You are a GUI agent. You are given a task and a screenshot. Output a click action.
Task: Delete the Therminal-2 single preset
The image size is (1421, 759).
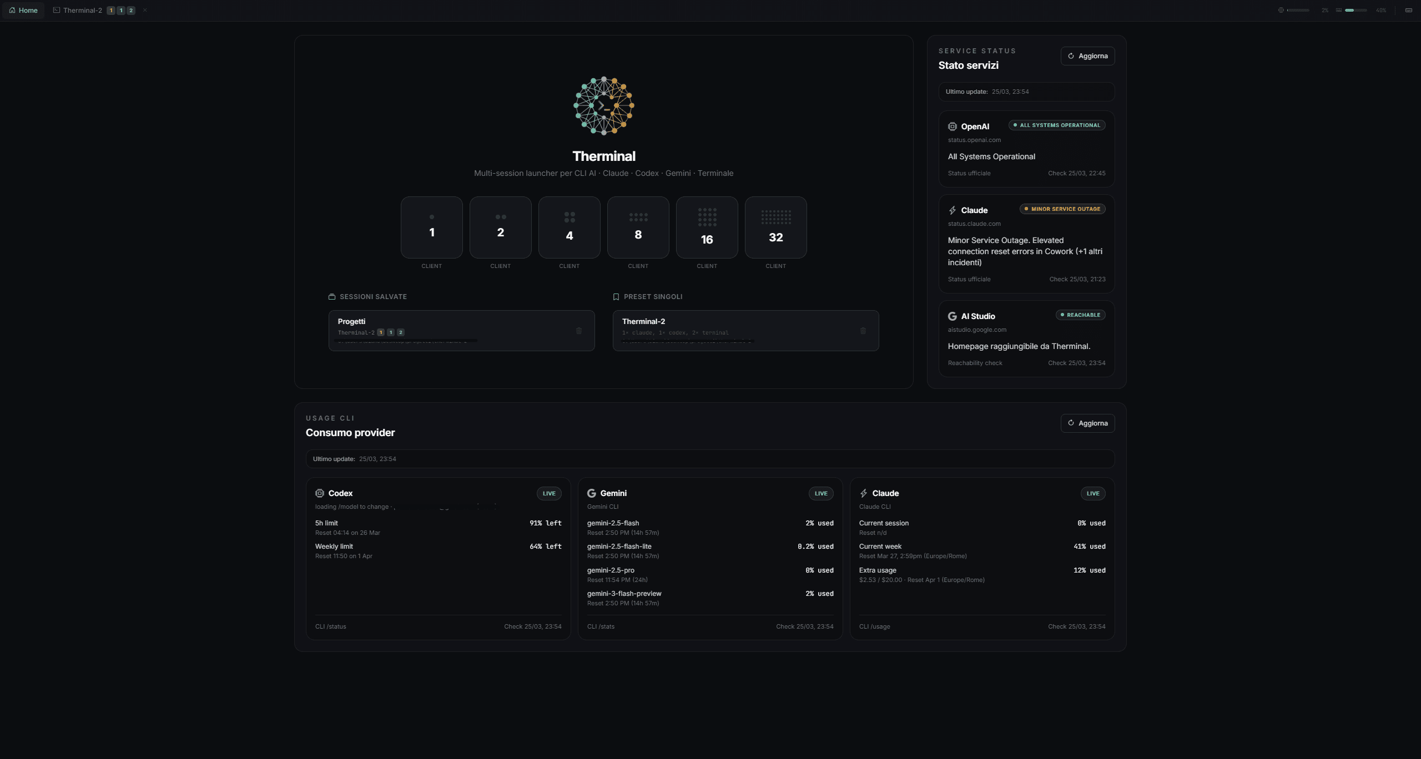pos(863,331)
